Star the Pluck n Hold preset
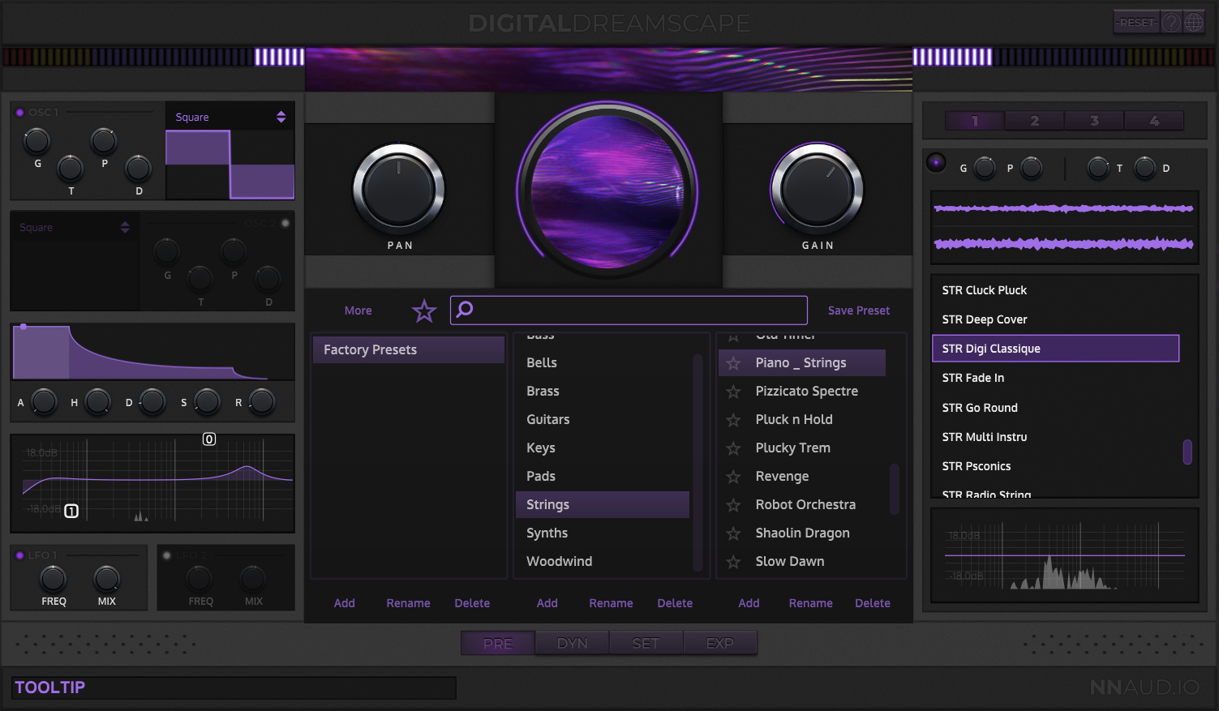Screen dimensions: 1219x711 [733, 420]
